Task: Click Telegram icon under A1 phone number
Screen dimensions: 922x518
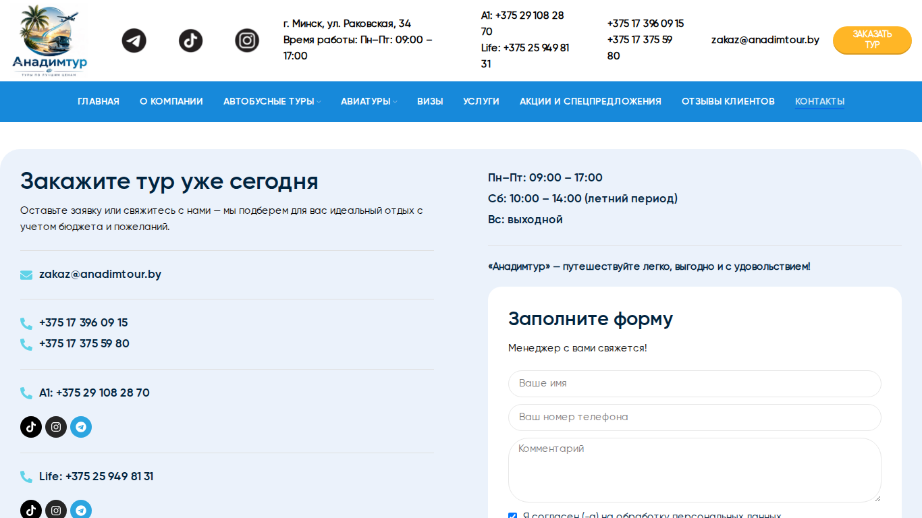Action: click(x=81, y=427)
